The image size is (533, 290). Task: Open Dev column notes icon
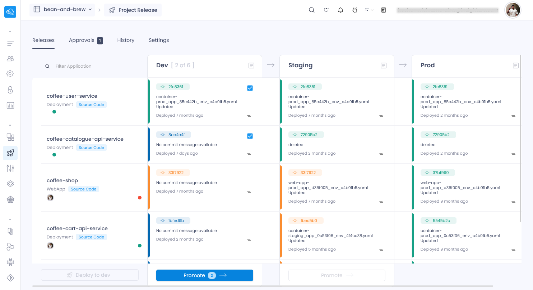[x=251, y=66]
